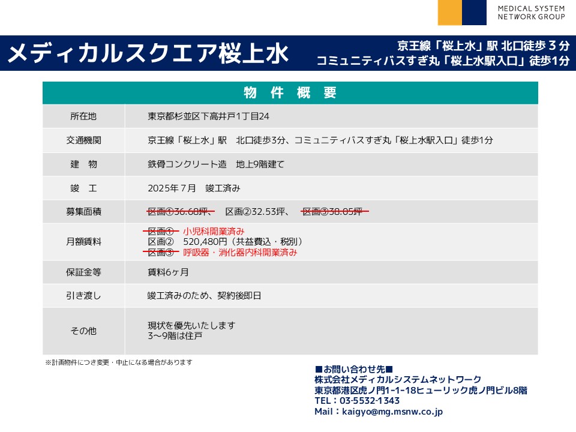
Task: Click the red 小児科開業済み text
Action: [x=214, y=232]
